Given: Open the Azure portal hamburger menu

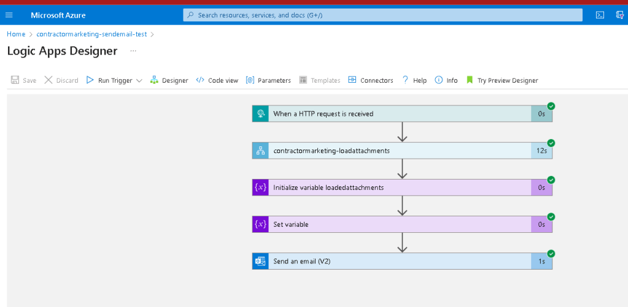Looking at the screenshot, I should (9, 15).
